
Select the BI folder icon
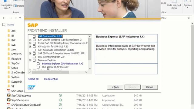tap(9, 36)
